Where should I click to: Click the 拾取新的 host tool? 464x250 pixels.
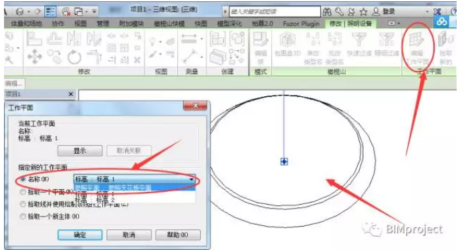(446, 48)
